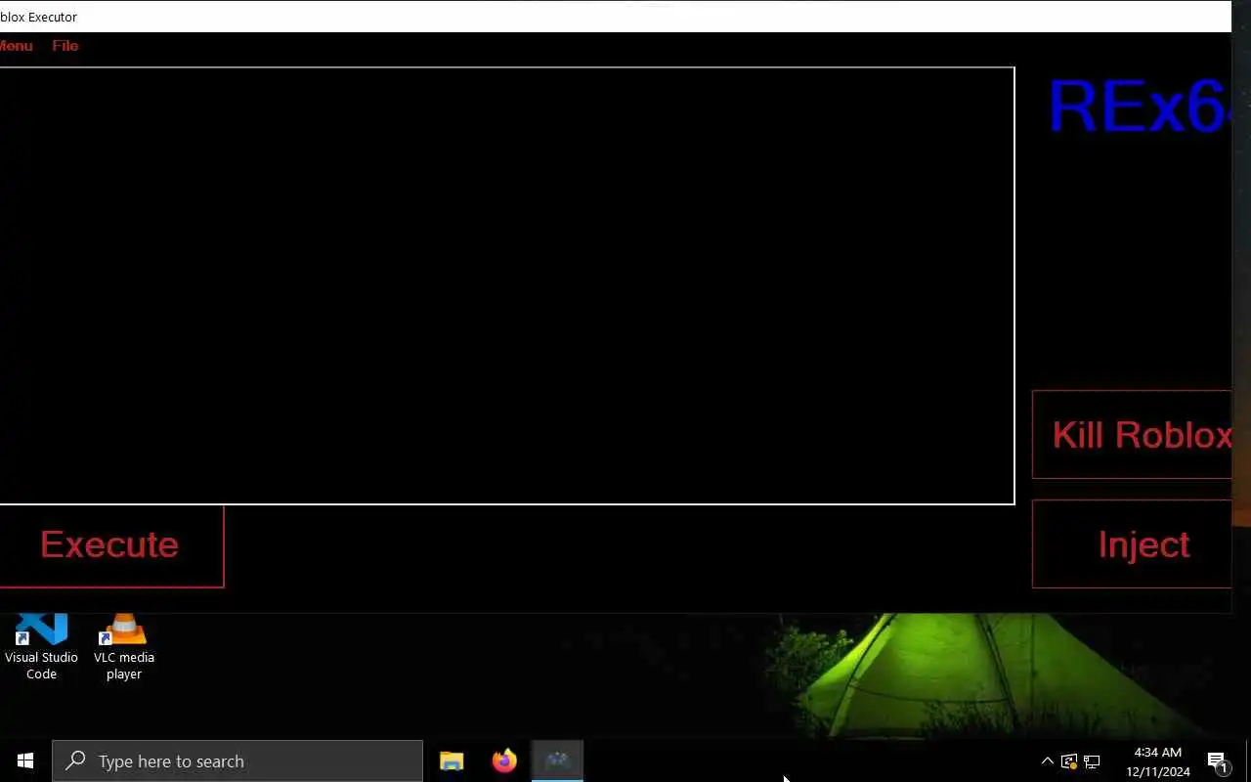Image resolution: width=1251 pixels, height=782 pixels.
Task: Open File Explorer from the taskbar
Action: point(452,760)
